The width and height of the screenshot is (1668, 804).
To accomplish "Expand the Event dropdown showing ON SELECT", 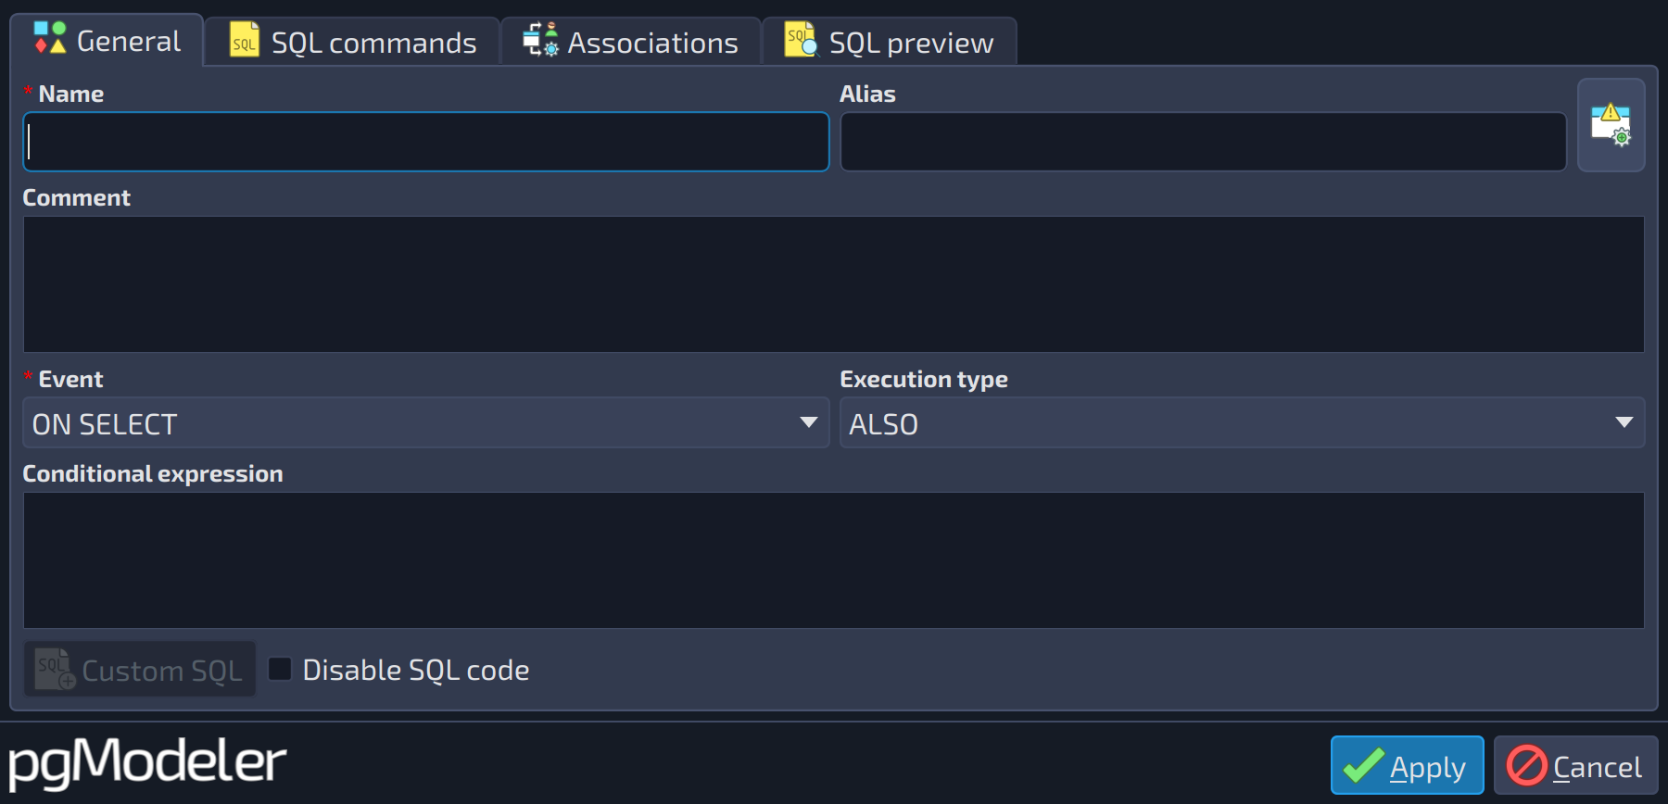I will (x=426, y=423).
